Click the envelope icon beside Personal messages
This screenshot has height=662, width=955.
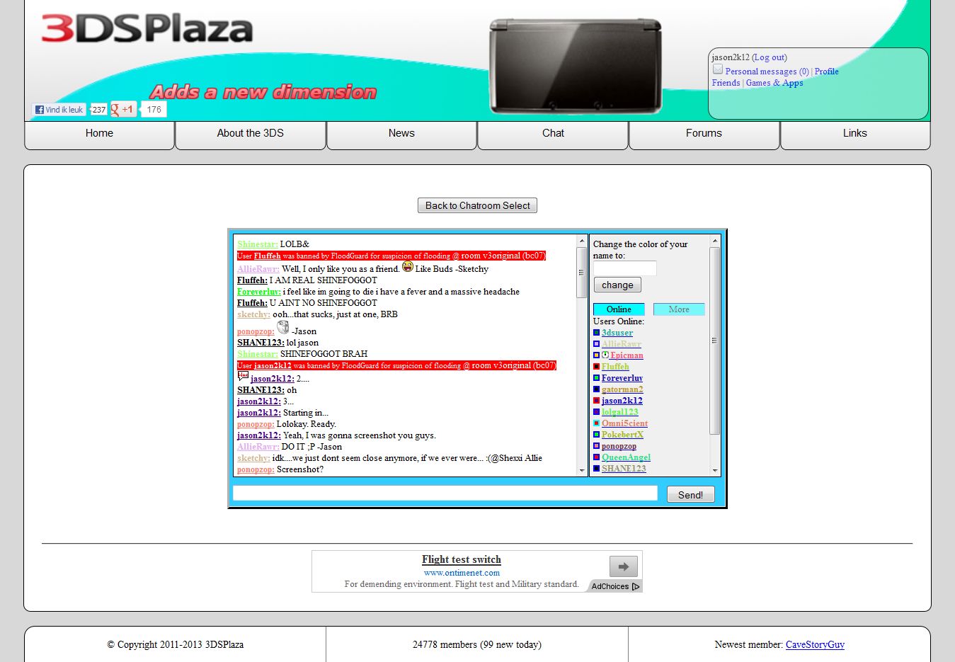(718, 69)
